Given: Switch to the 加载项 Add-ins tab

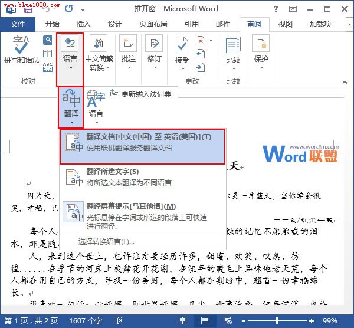Looking at the screenshot, I should coord(320,24).
